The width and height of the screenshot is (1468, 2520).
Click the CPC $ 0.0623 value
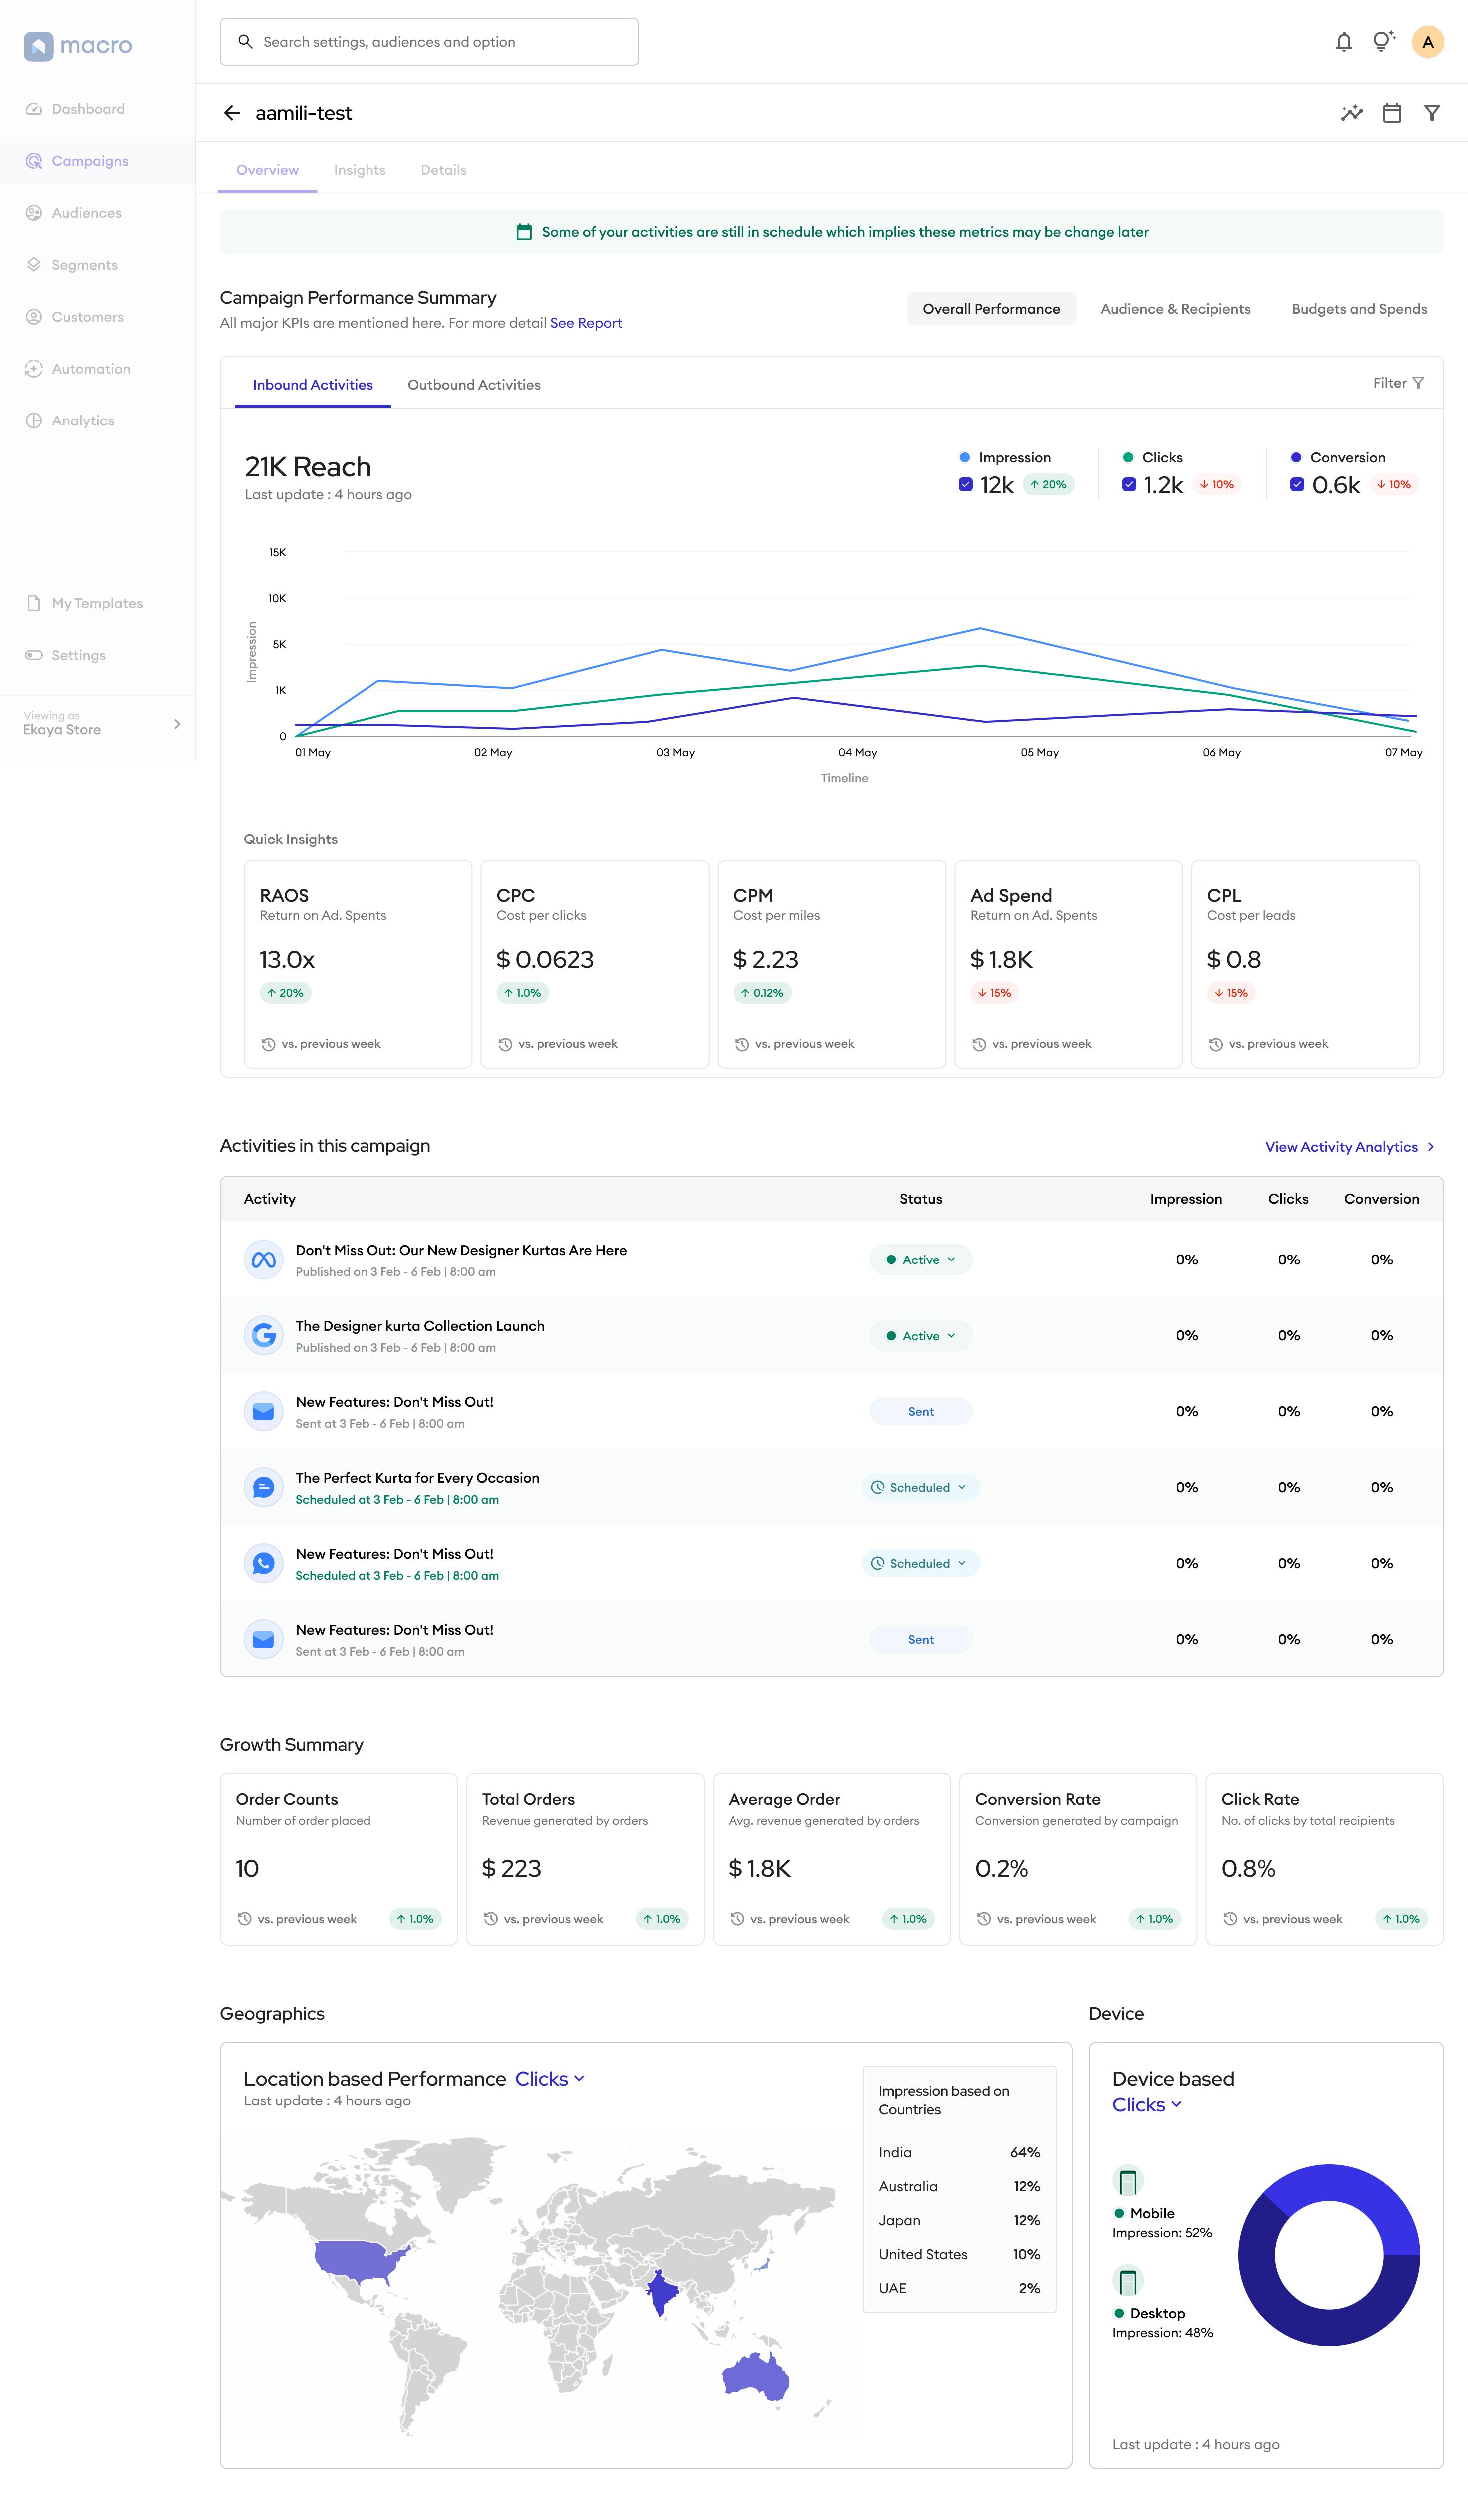point(545,960)
